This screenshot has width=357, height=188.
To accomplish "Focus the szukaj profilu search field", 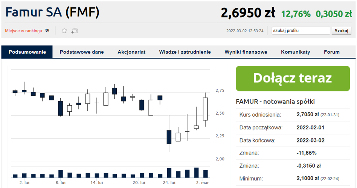I will (301, 30).
